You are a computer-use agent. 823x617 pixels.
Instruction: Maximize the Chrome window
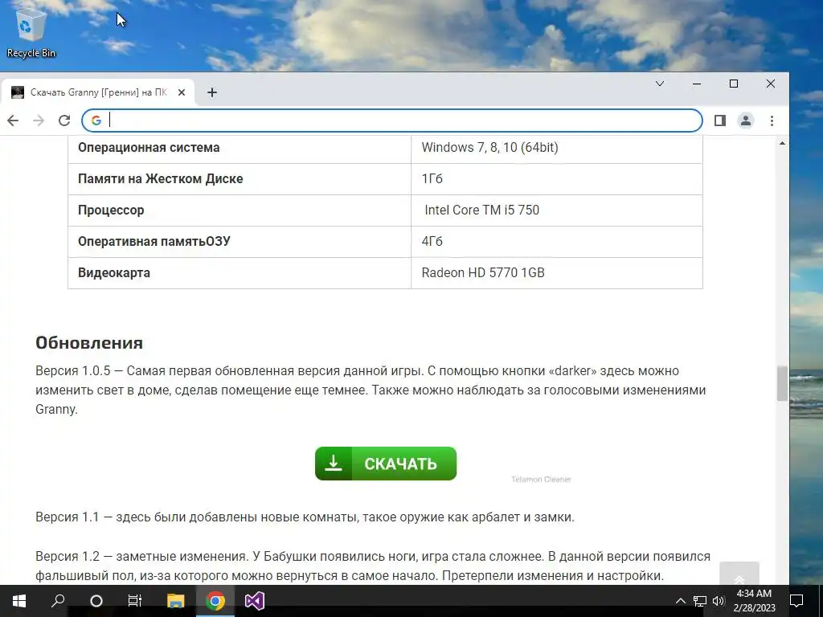click(x=734, y=84)
